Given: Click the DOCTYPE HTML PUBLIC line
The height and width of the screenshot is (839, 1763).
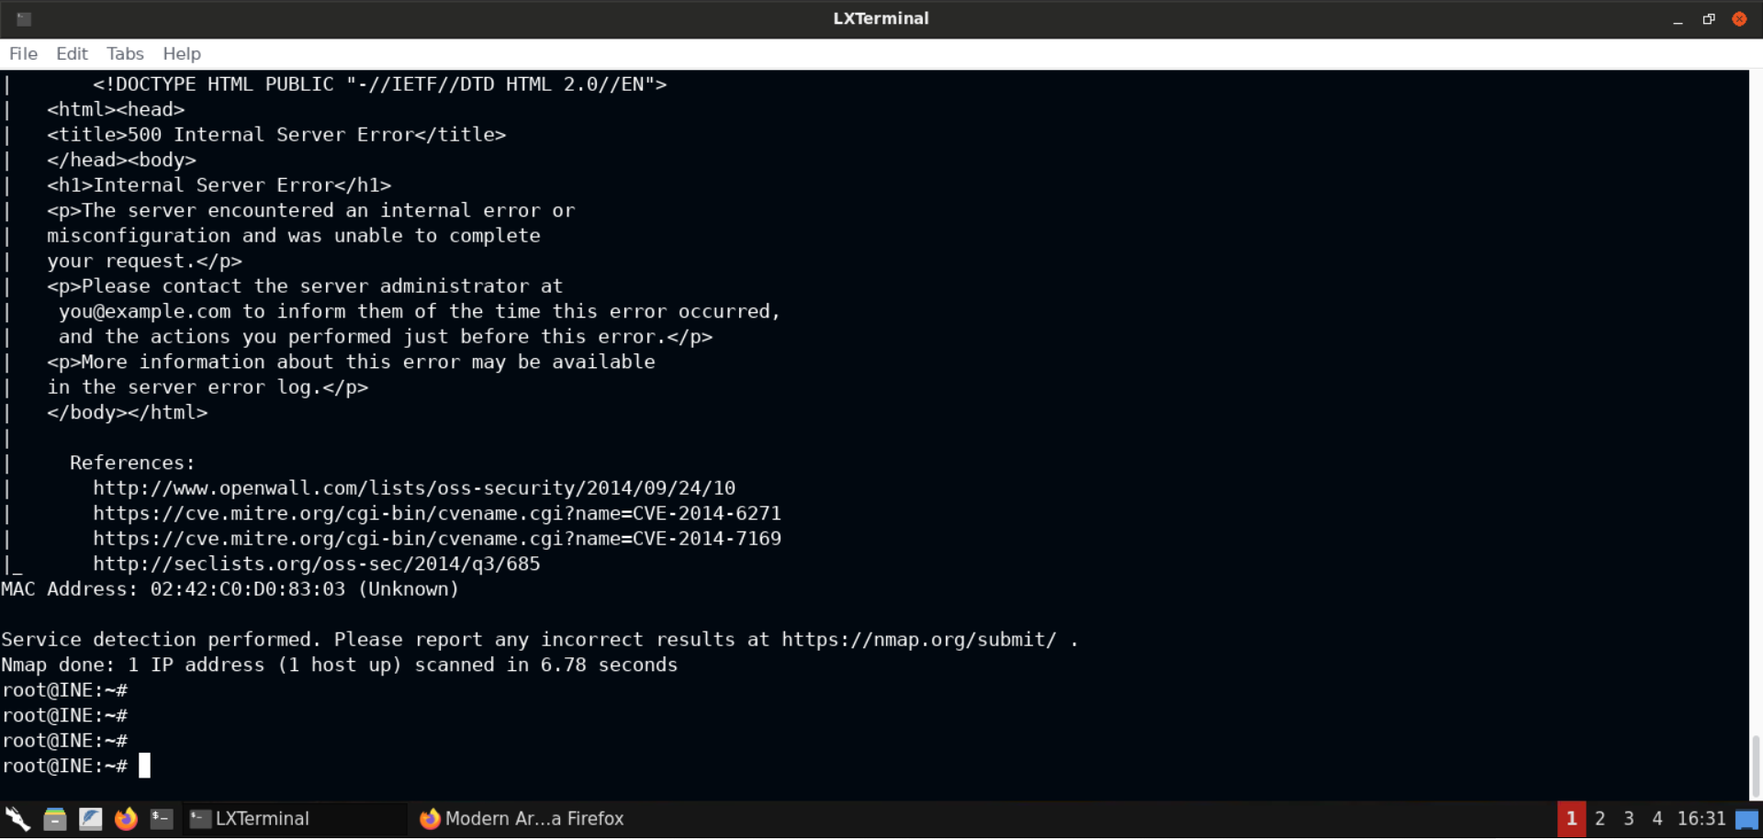Looking at the screenshot, I should pyautogui.click(x=379, y=84).
